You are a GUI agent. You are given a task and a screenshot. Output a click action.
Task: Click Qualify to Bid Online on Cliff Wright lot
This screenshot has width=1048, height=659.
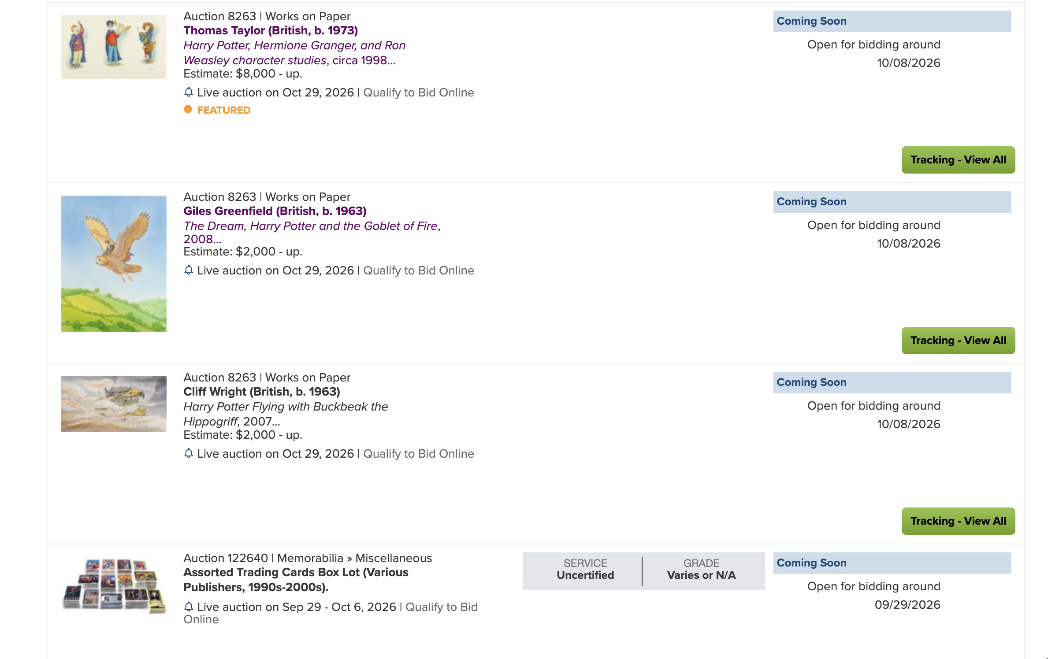click(x=419, y=454)
